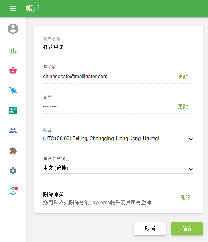Click the 帳戶 page title
Screen dimensions: 208x242
33,8
